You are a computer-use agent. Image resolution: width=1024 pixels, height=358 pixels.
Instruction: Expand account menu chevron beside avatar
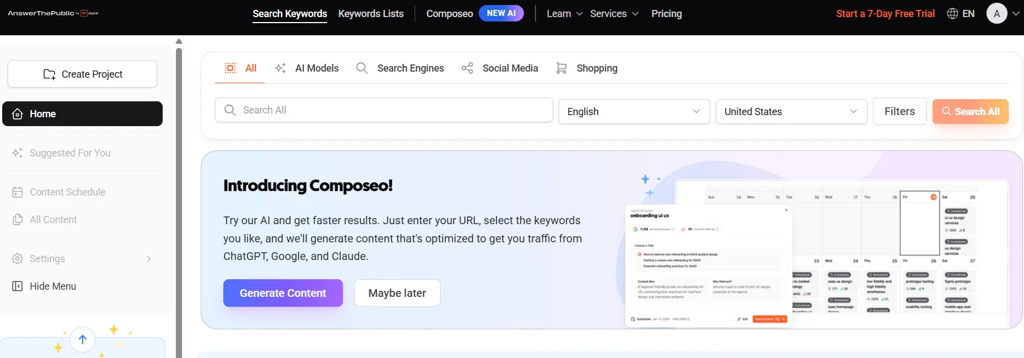[1016, 14]
